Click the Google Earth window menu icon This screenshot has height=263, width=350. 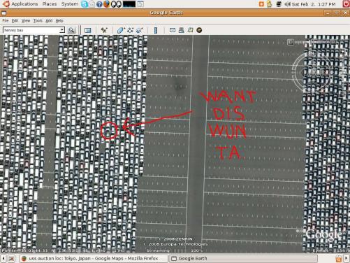pos(3,13)
